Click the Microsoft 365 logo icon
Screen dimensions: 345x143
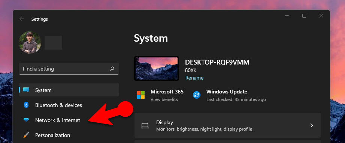[141, 95]
